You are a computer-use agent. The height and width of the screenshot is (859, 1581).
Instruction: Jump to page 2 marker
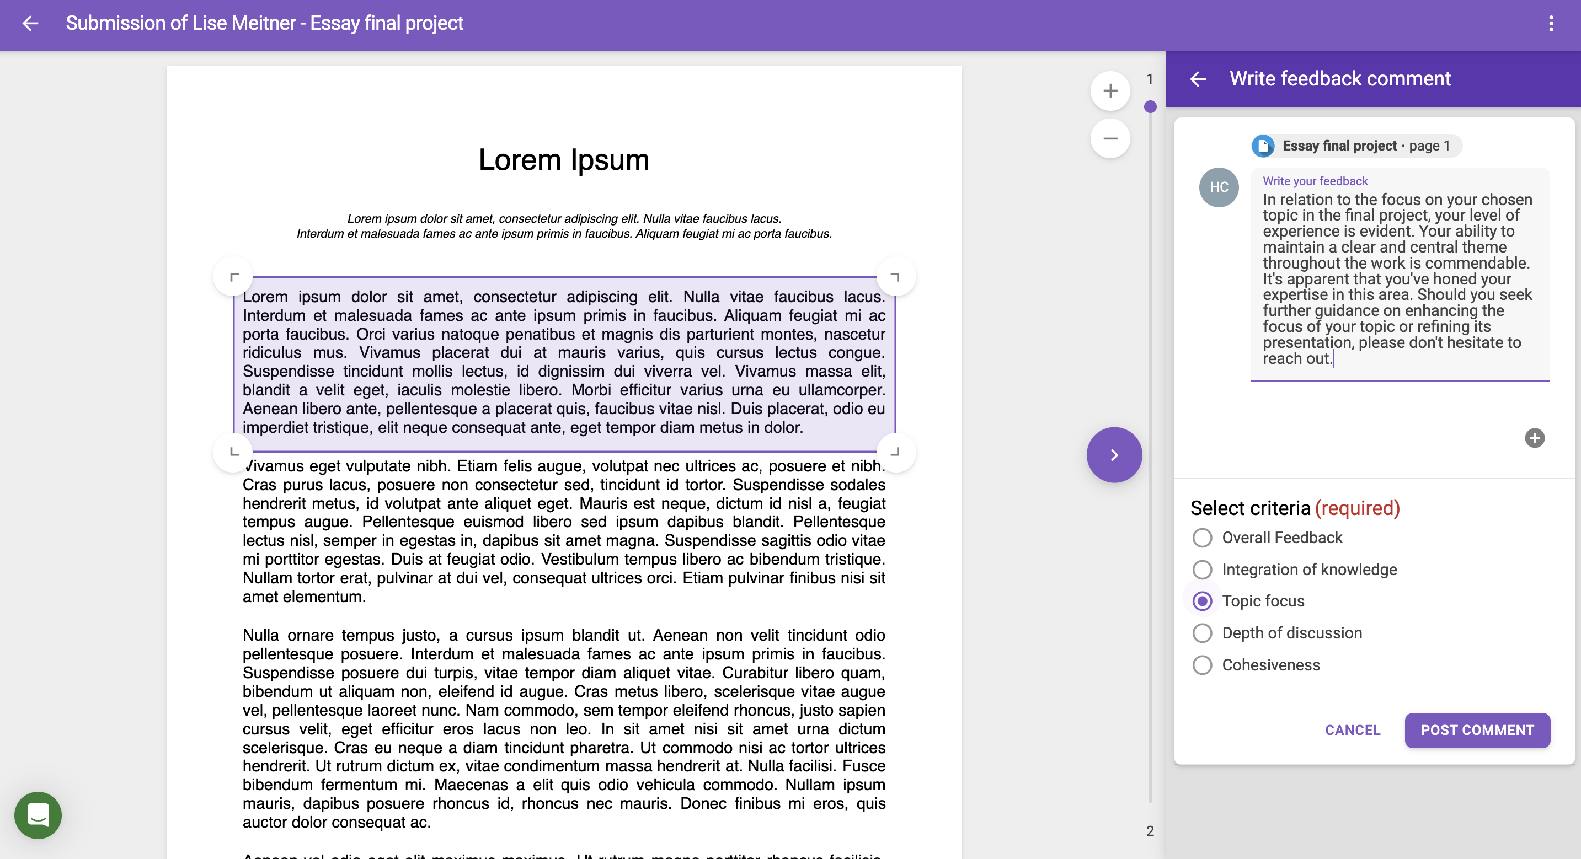pos(1150,831)
